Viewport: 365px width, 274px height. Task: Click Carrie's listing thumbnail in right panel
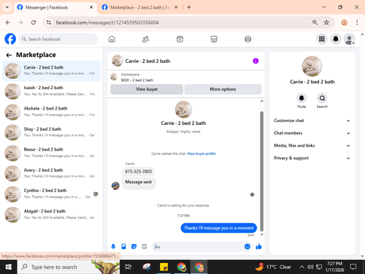tap(312, 66)
